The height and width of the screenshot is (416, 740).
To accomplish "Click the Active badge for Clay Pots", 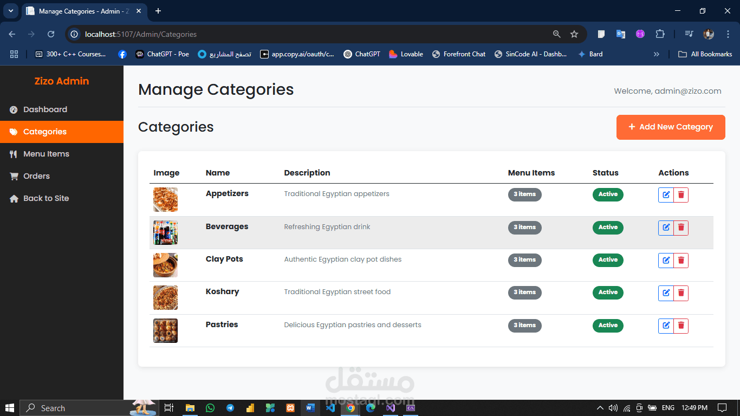I will 608,260.
